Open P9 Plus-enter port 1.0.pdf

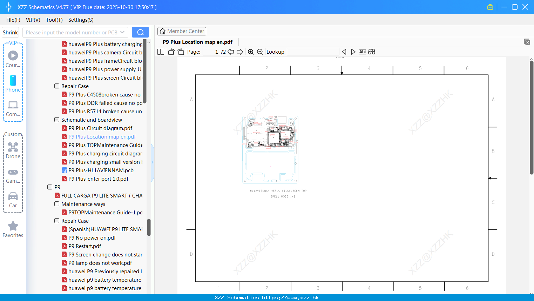(x=99, y=179)
